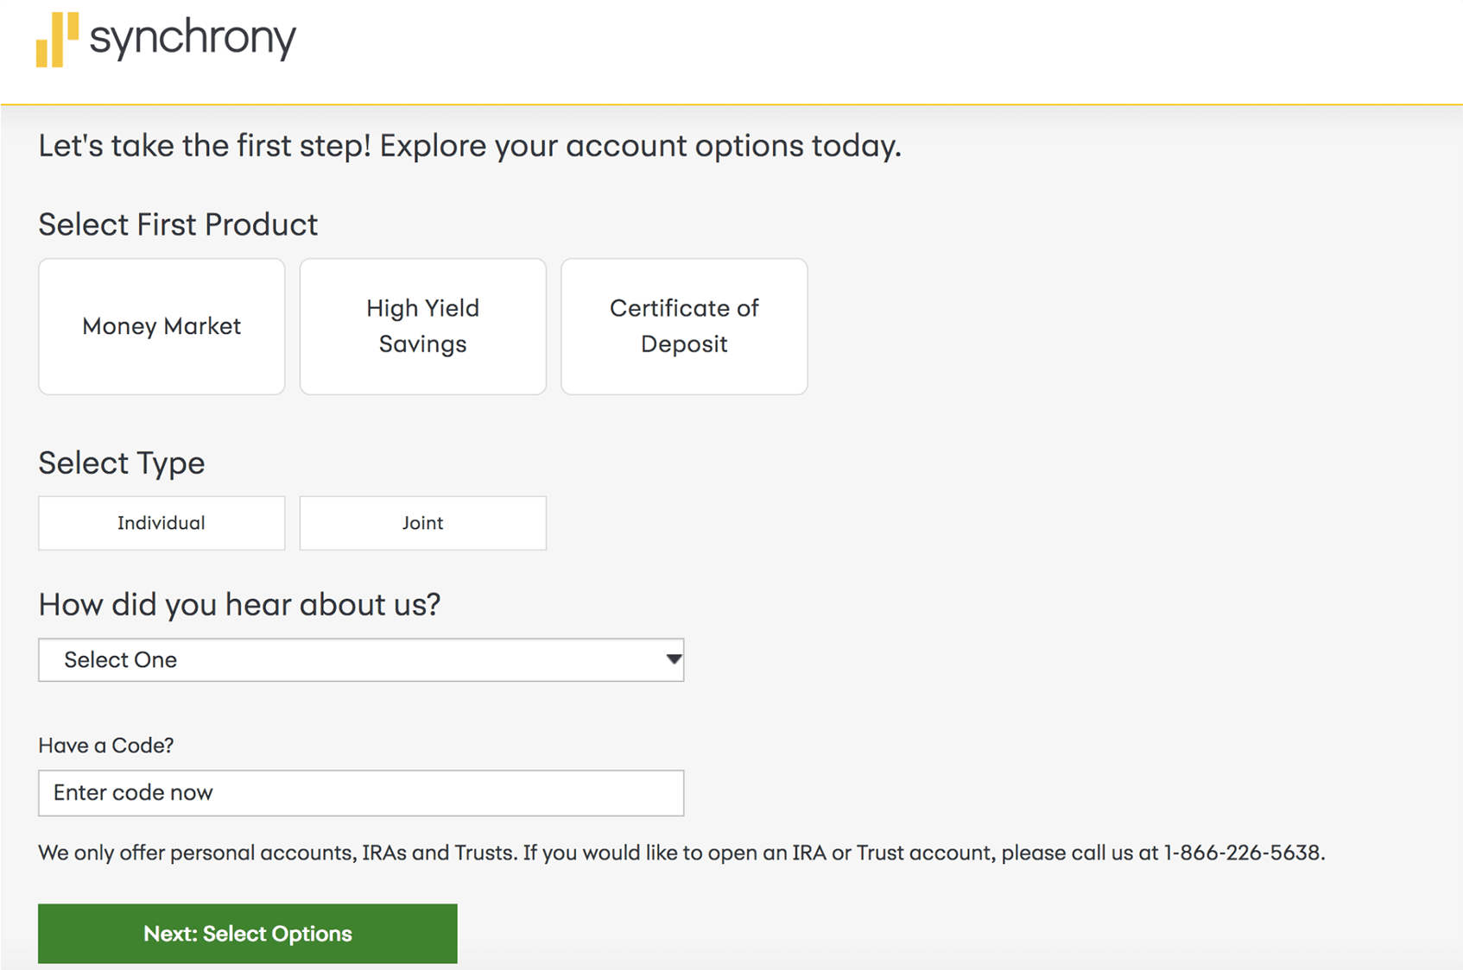1463x970 pixels.
Task: Click the word Savings in the second product card
Action: 422,344
